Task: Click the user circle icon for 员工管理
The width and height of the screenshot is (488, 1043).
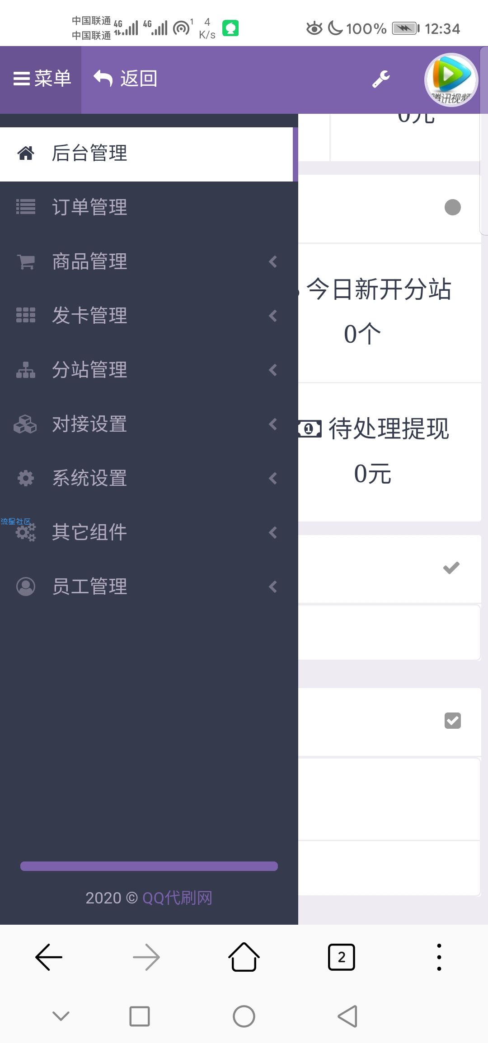Action: 26,587
